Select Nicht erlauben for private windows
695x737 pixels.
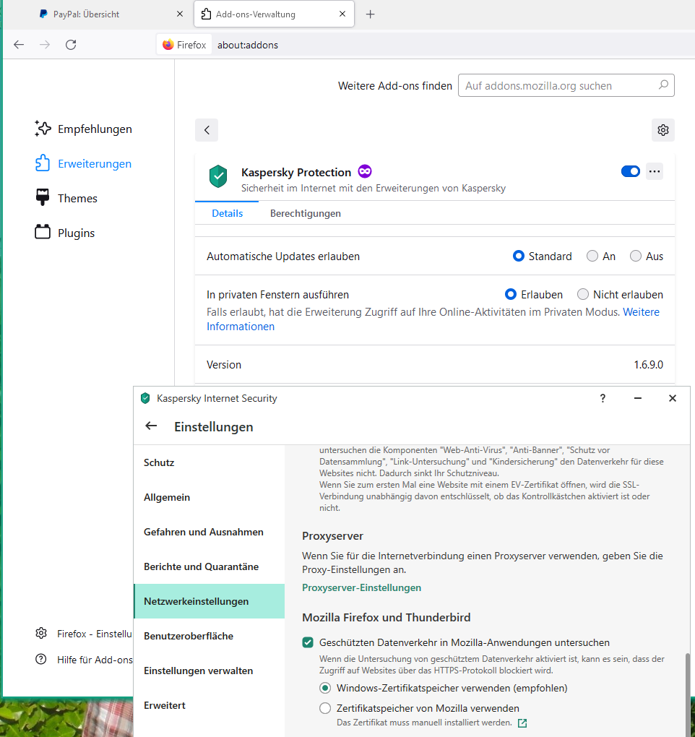[x=583, y=295]
